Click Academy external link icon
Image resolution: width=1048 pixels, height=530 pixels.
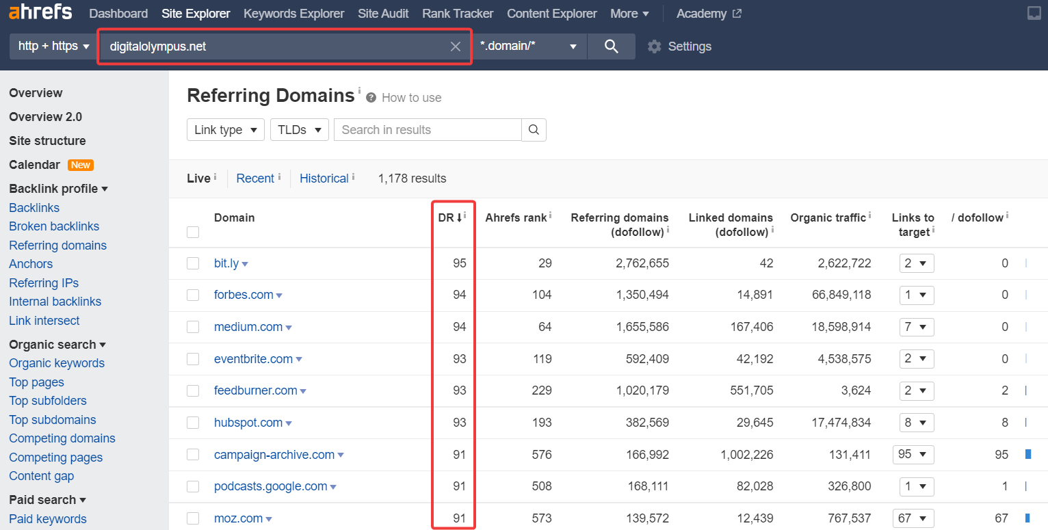[737, 14]
